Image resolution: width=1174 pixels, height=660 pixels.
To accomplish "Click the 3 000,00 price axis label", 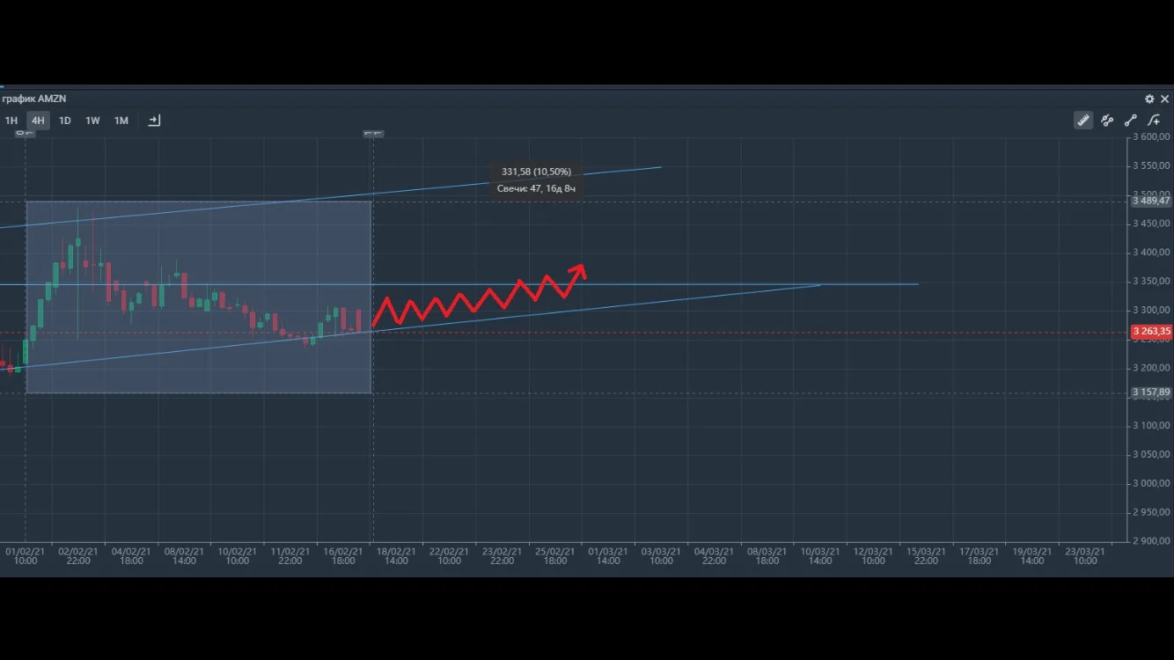I will coord(1151,483).
